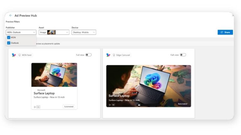Click the asset thumbnail in the Asset dropdown
Image resolution: width=241 pixels, height=135 pixels.
click(x=51, y=32)
